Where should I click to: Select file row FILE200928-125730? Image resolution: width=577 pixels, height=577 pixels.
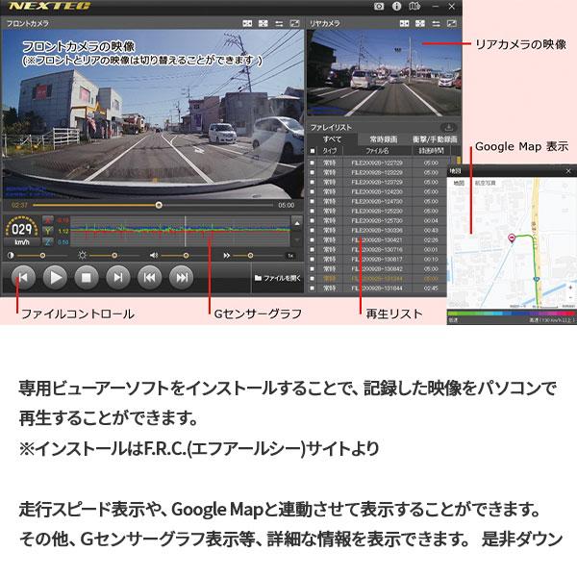378,221
